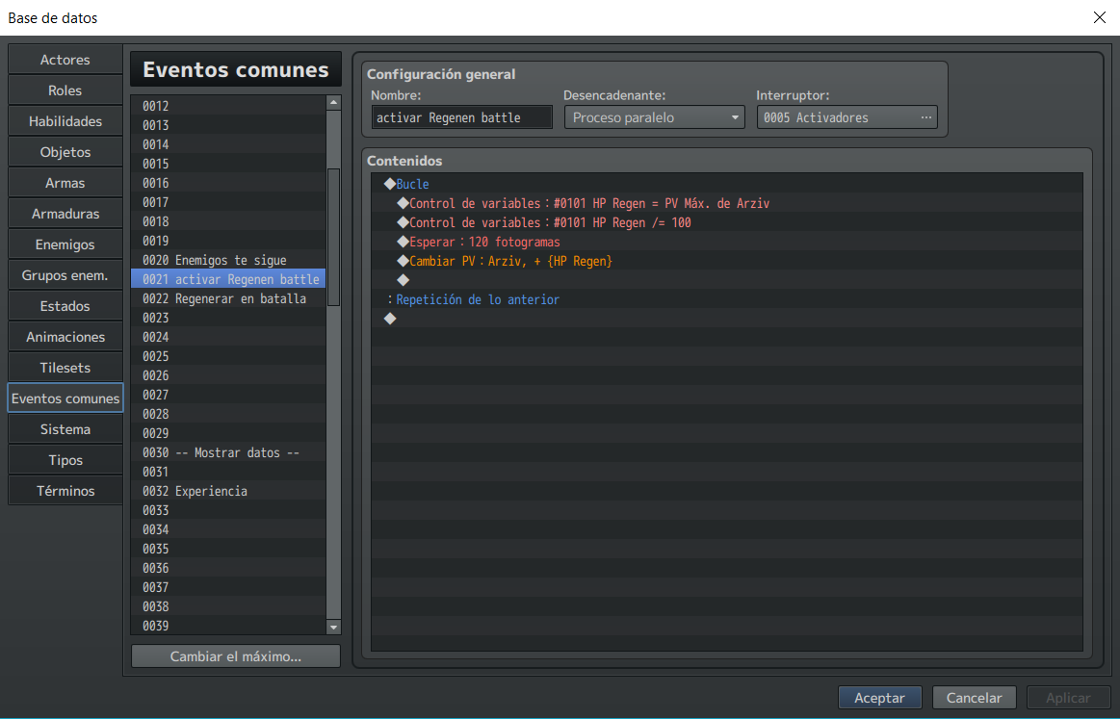Viewport: 1120px width, 719px height.
Task: Select empty event 0012
Action: point(228,106)
